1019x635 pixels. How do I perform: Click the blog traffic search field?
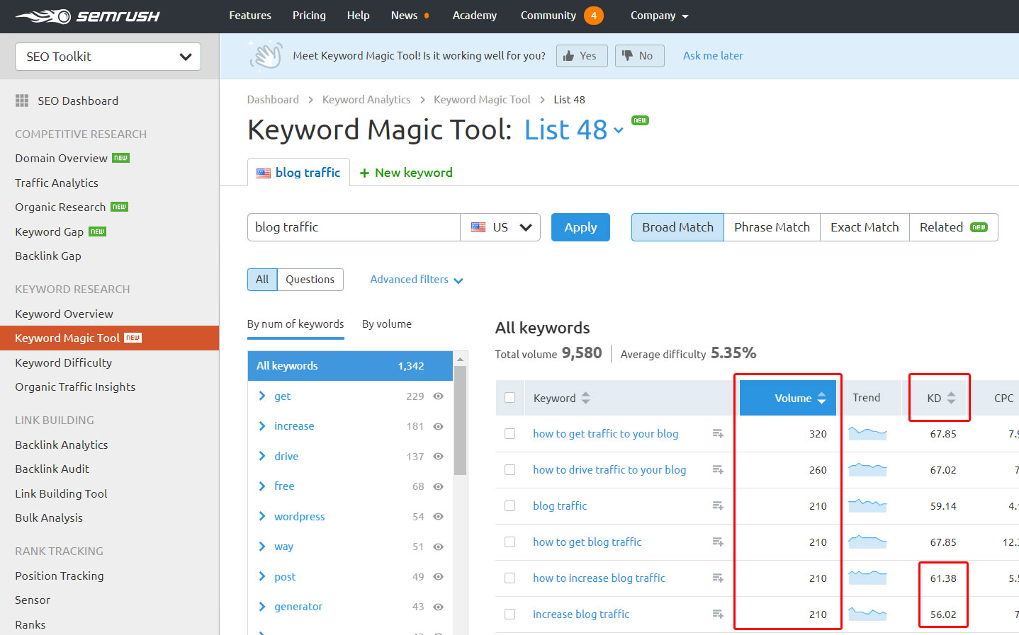point(354,227)
